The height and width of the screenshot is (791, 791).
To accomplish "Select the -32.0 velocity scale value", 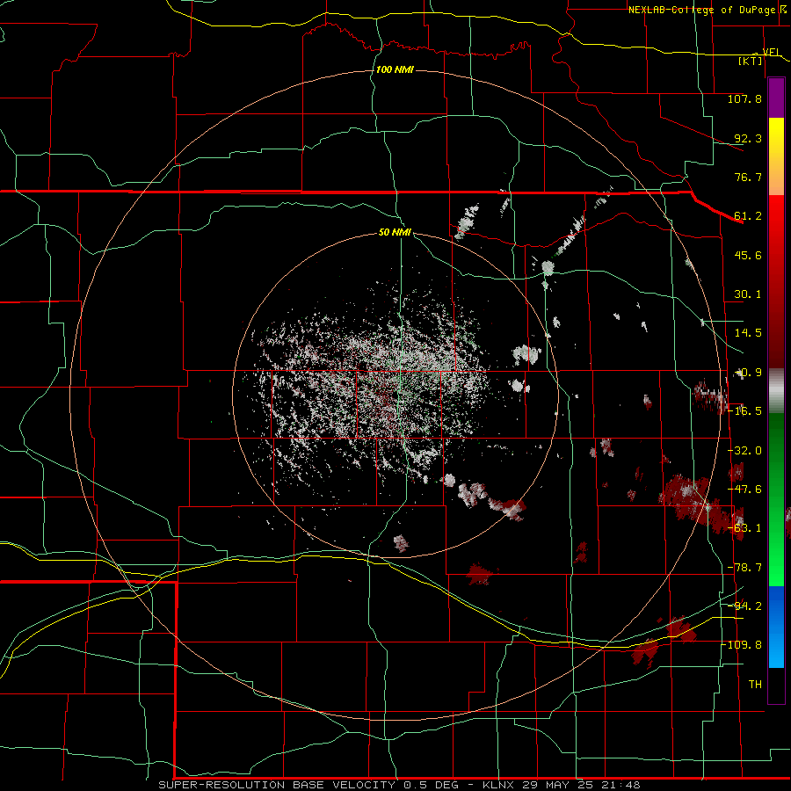I will coord(744,451).
